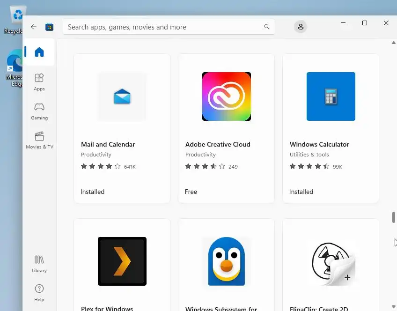
Task: Click the scrollbar up arrow
Action: (393, 43)
